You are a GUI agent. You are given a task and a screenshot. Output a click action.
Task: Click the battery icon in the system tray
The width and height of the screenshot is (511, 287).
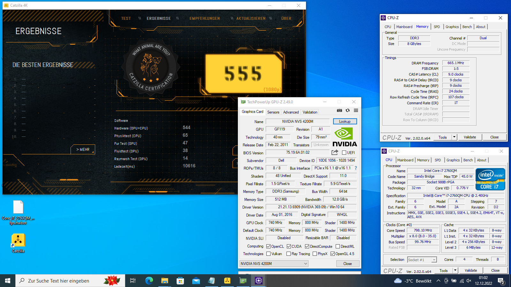[454, 281]
